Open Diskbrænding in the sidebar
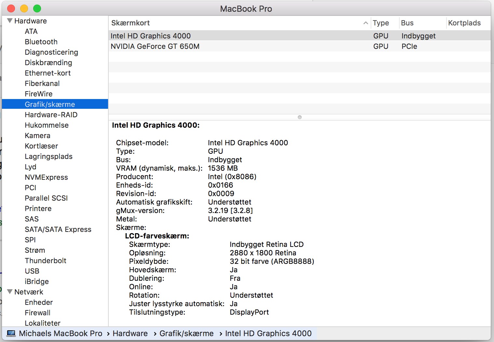Screen dimensions: 494x342 pos(48,63)
